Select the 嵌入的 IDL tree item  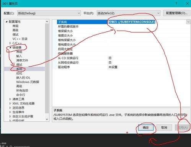23,78
